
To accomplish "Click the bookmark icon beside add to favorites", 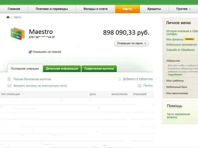I will click(x=120, y=79).
